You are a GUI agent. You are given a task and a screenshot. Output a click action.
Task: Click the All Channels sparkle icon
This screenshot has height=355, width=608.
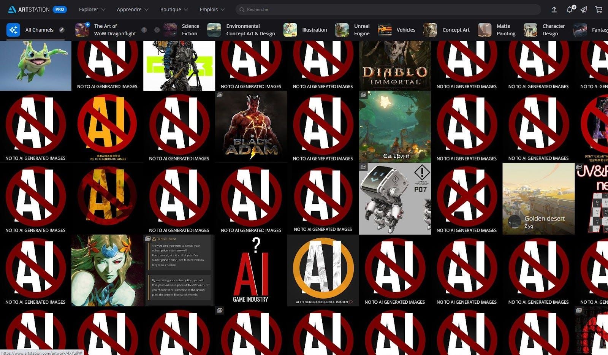tap(13, 30)
